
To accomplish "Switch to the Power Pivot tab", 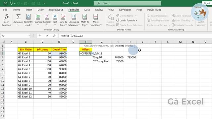I will pyautogui.click(x=154, y=10).
